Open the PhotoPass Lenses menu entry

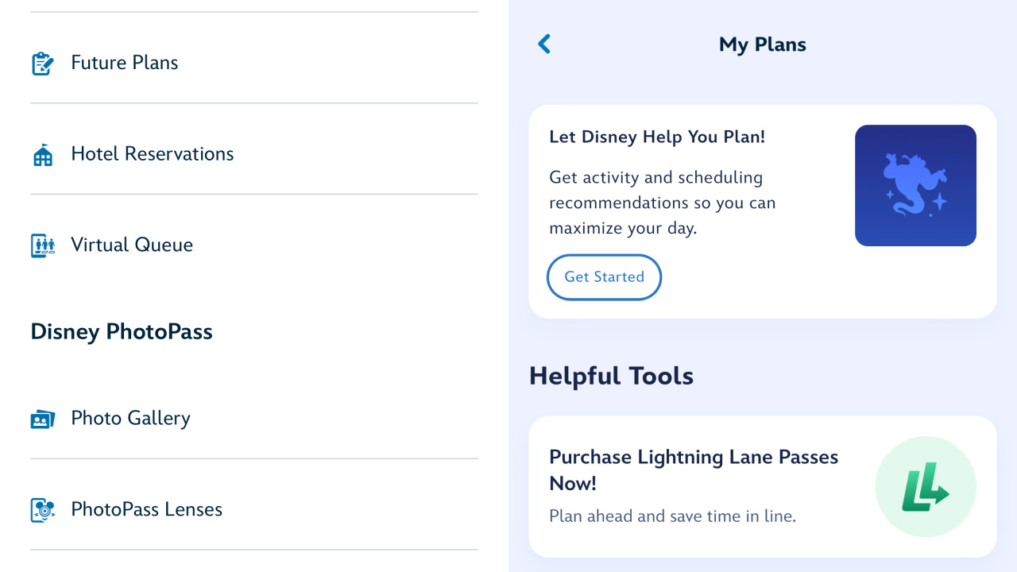[x=147, y=509]
